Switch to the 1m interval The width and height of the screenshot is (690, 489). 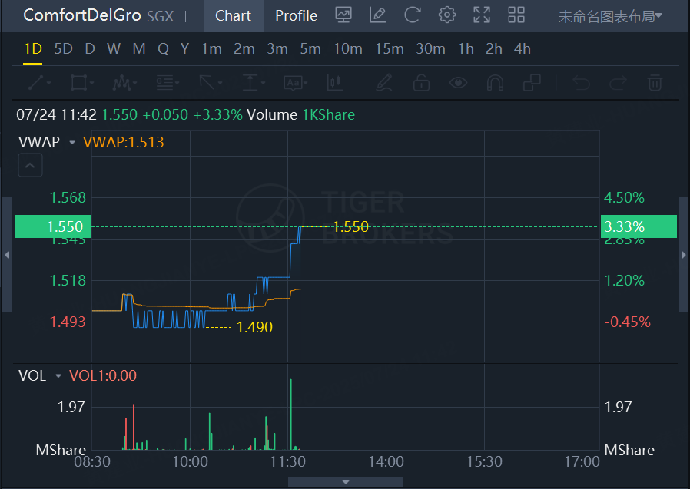click(x=211, y=49)
